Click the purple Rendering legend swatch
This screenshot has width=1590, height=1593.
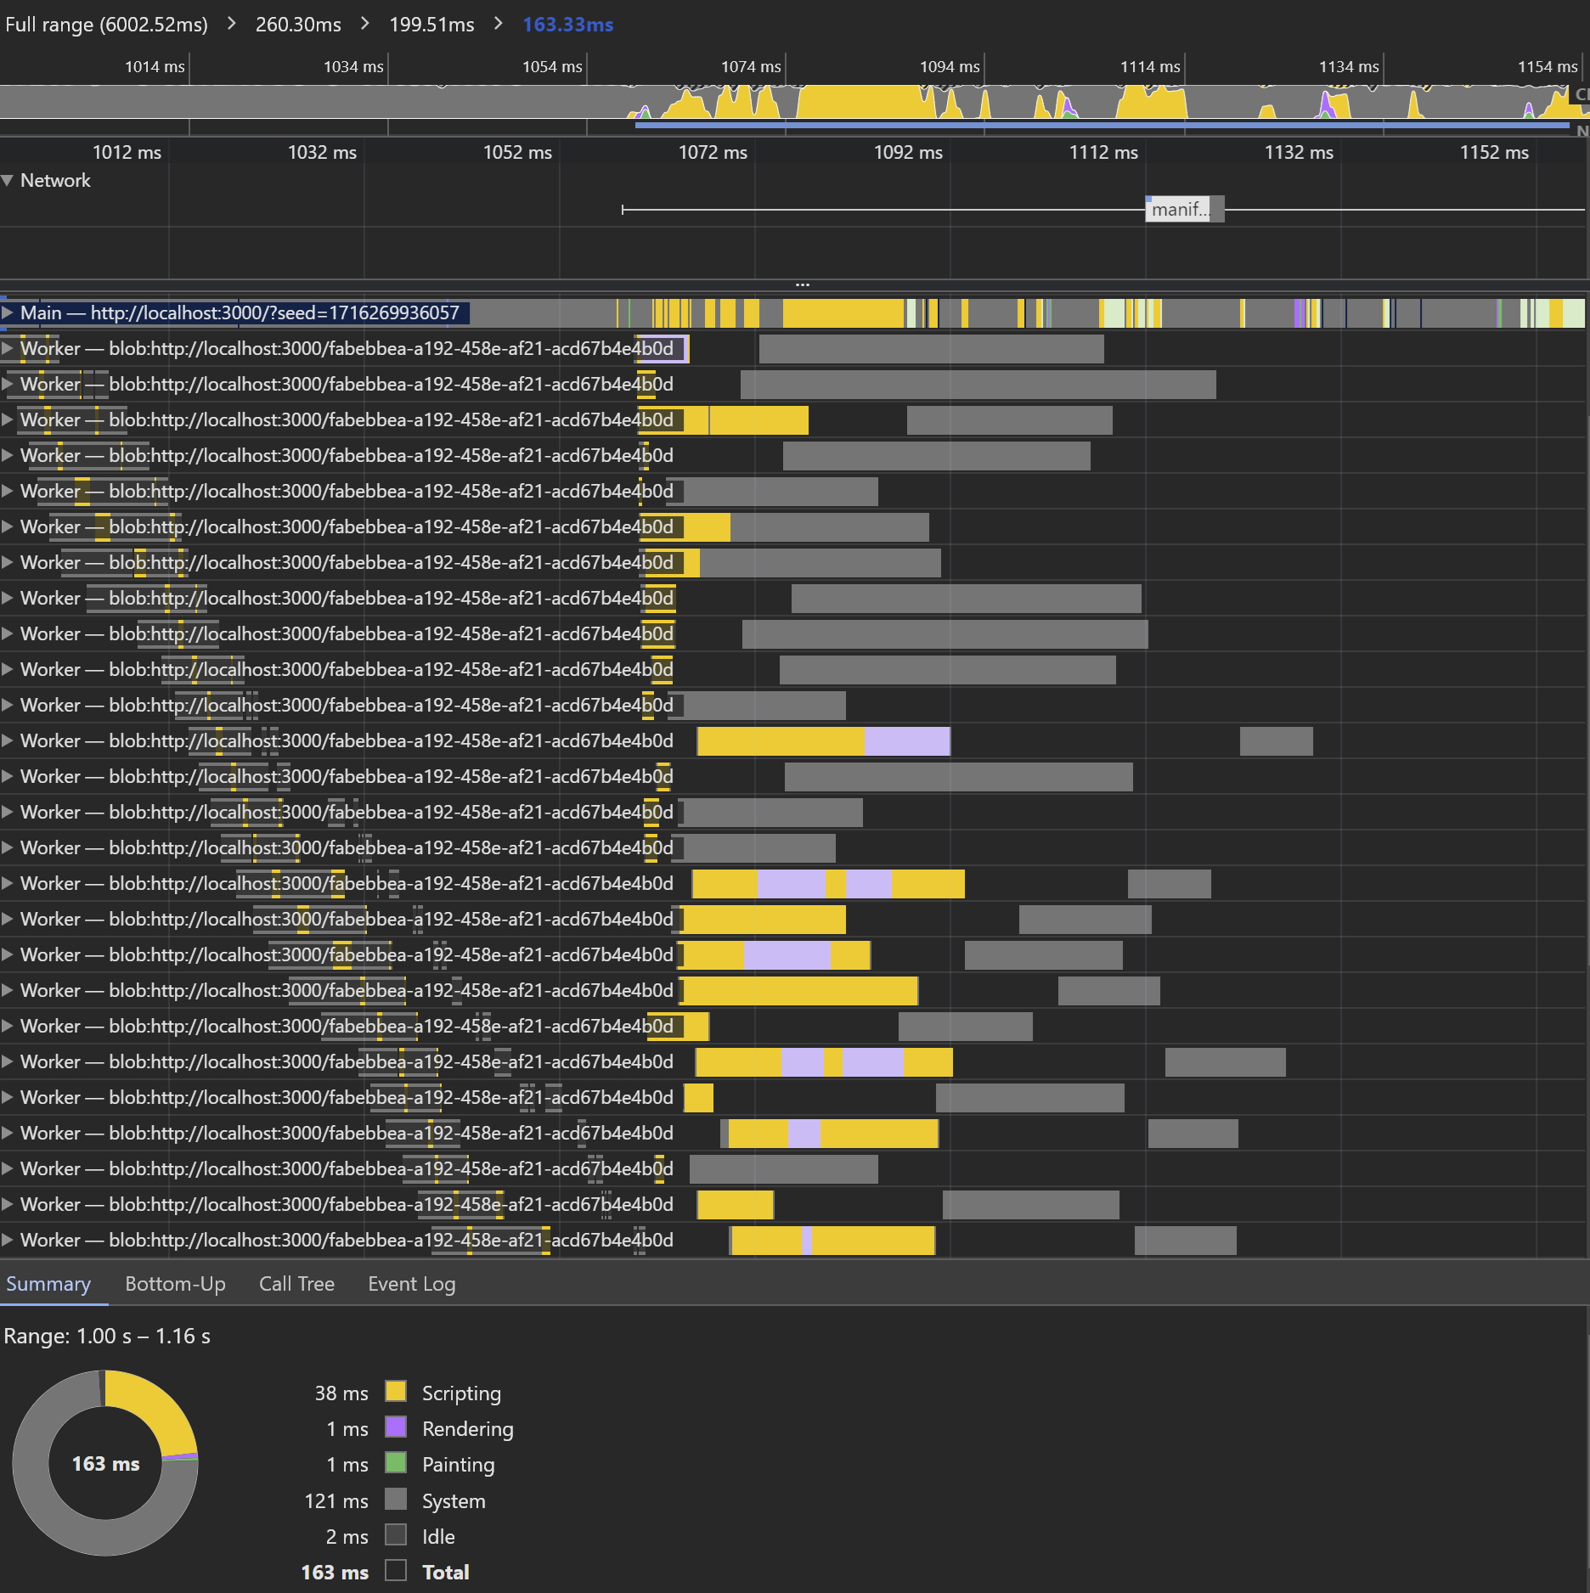tap(396, 1427)
